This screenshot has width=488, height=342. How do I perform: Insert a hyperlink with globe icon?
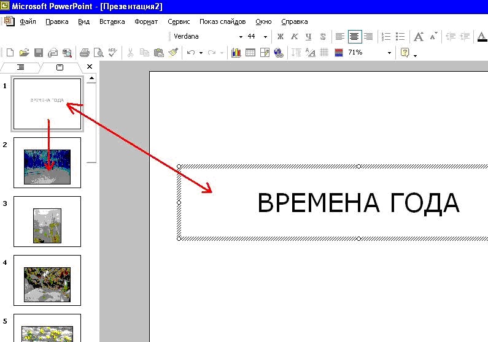[279, 53]
